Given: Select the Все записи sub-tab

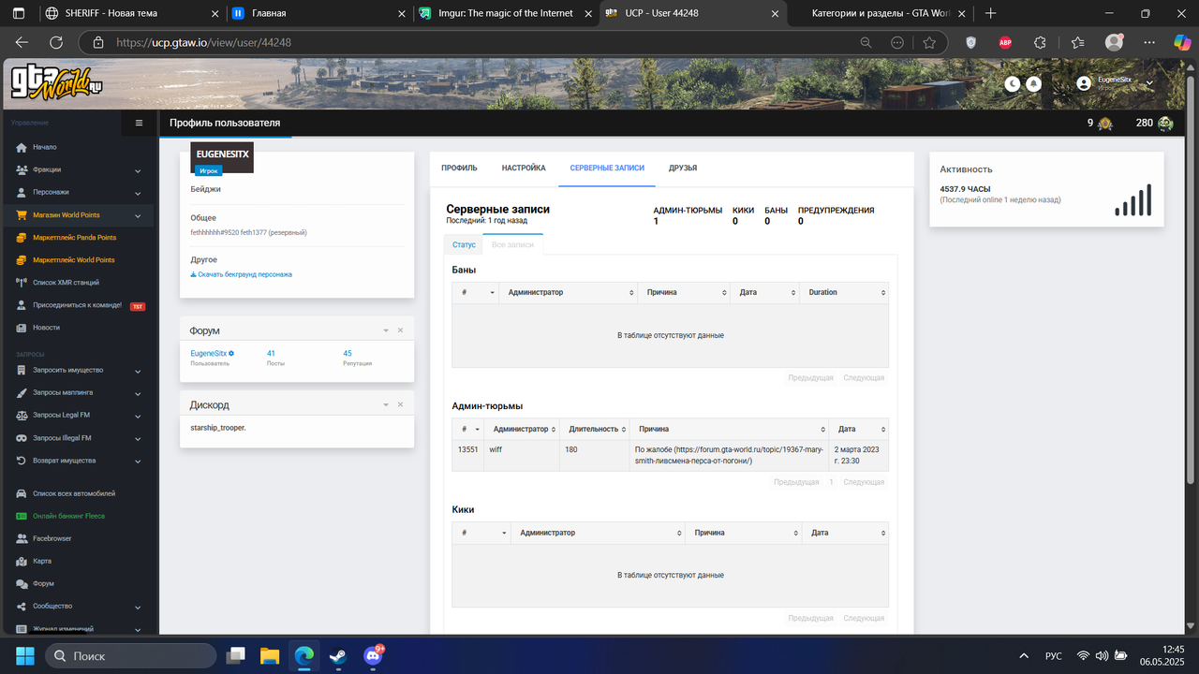Looking at the screenshot, I should coord(512,244).
